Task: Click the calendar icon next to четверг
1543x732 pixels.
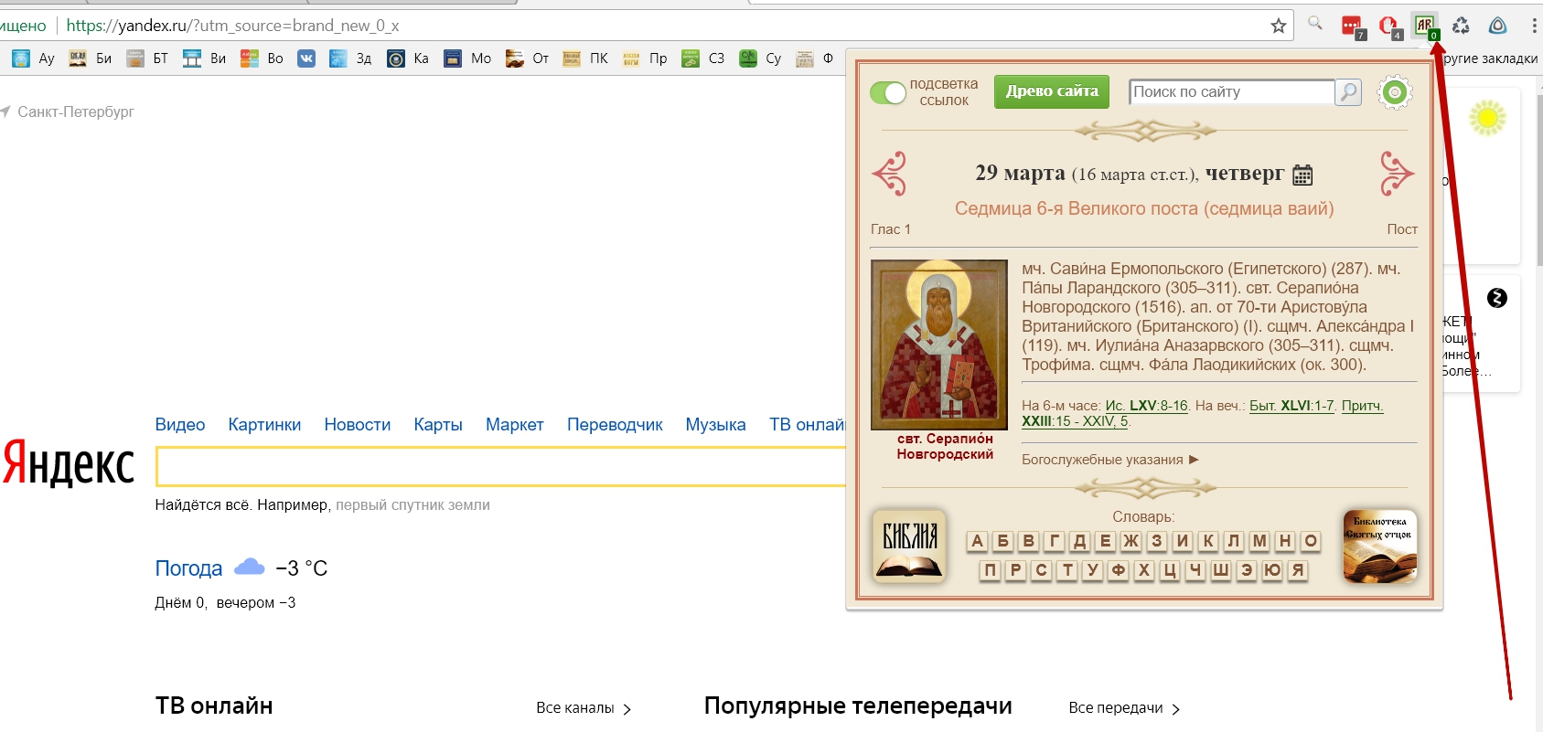Action: coord(1302,175)
